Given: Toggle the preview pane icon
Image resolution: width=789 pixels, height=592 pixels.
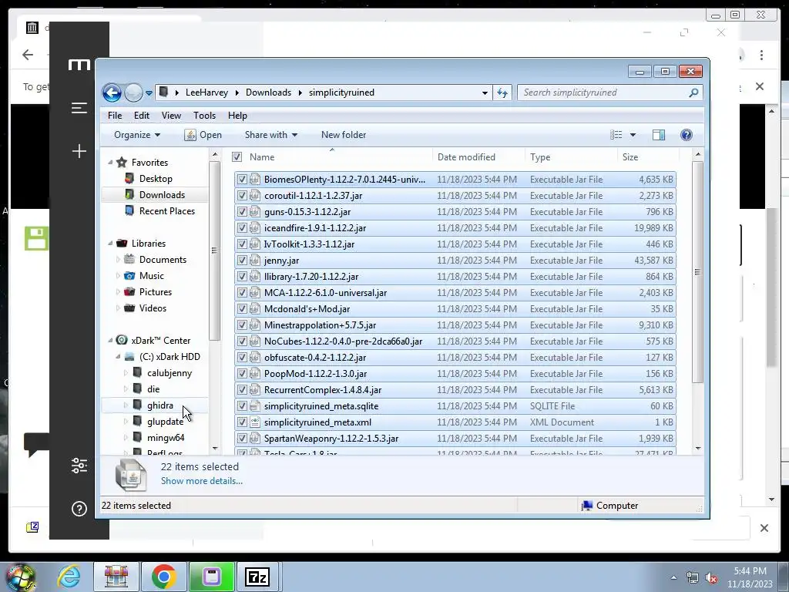Looking at the screenshot, I should (658, 135).
